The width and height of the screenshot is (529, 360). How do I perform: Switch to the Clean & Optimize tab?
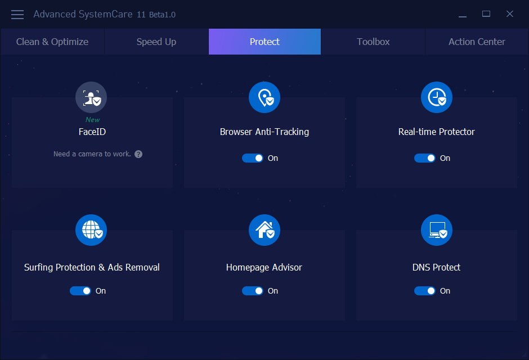[52, 42]
